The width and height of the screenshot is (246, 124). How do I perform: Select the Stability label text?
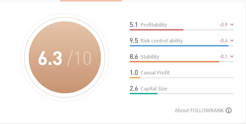[150, 57]
